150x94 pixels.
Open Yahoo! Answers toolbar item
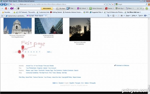click(96, 8)
